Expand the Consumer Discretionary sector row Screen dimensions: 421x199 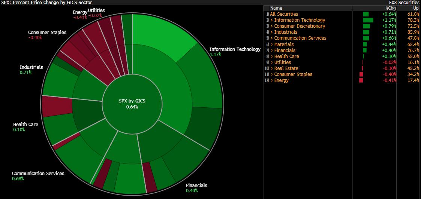(x=271, y=26)
